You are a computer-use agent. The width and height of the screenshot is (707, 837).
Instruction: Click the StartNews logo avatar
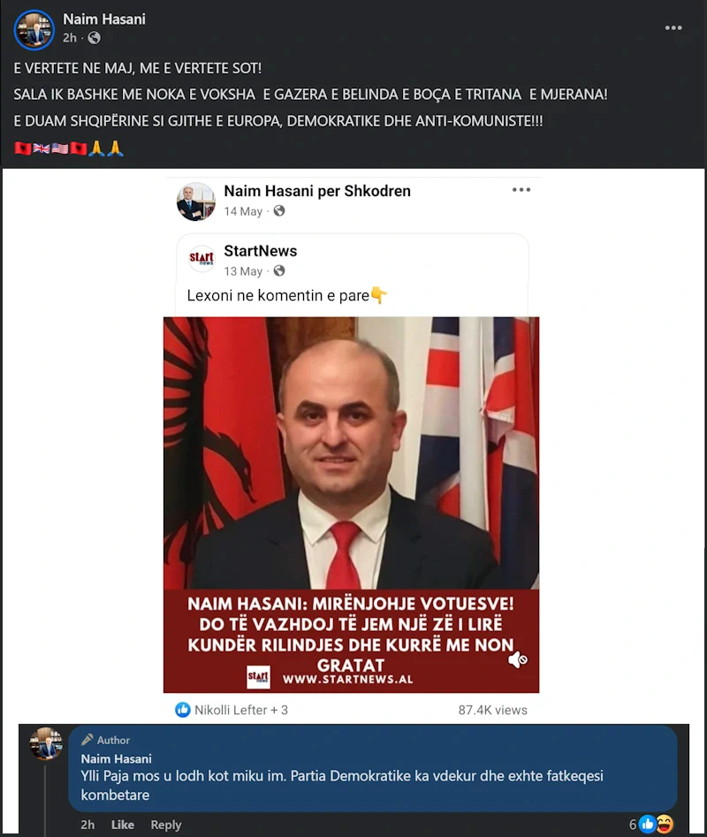[201, 258]
